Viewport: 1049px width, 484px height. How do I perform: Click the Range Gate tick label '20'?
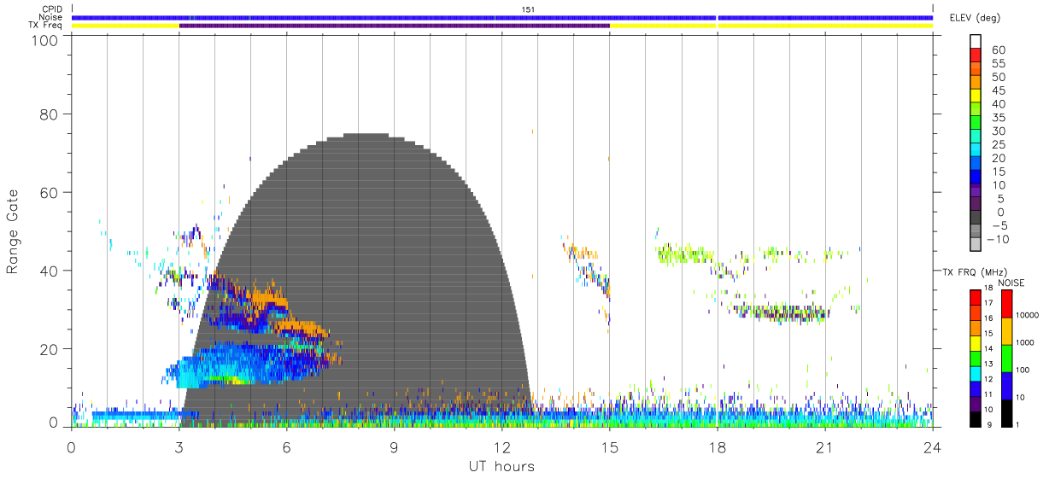click(50, 349)
